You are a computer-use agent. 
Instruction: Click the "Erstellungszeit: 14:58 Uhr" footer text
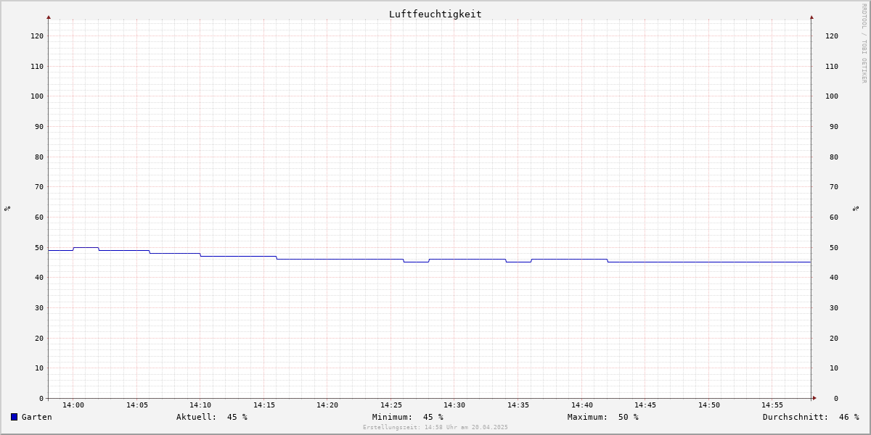pos(435,428)
